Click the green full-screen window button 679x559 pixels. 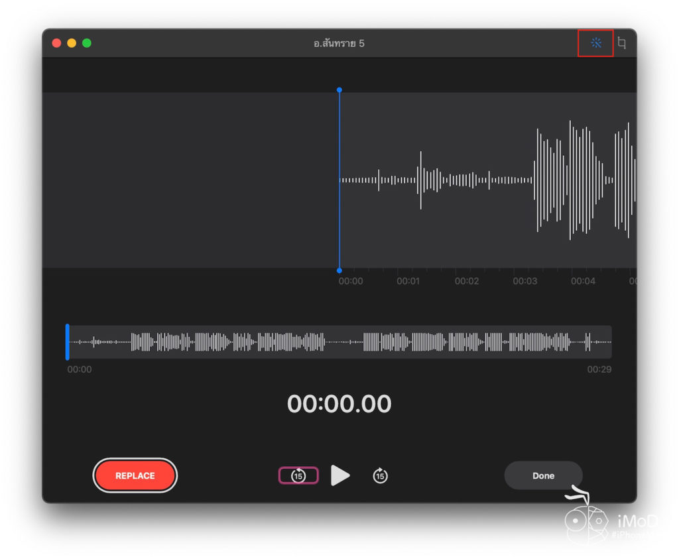(87, 43)
